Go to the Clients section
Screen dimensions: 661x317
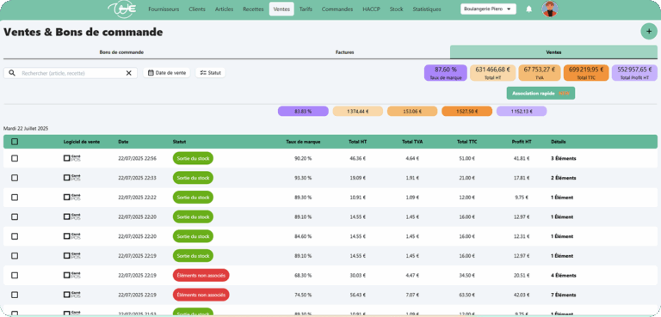coord(197,9)
